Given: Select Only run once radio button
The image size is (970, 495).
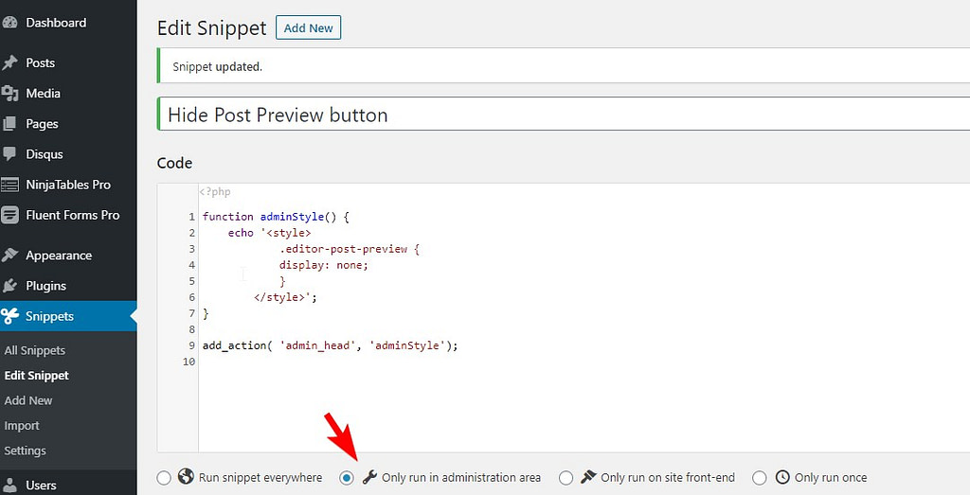Looking at the screenshot, I should [x=759, y=478].
